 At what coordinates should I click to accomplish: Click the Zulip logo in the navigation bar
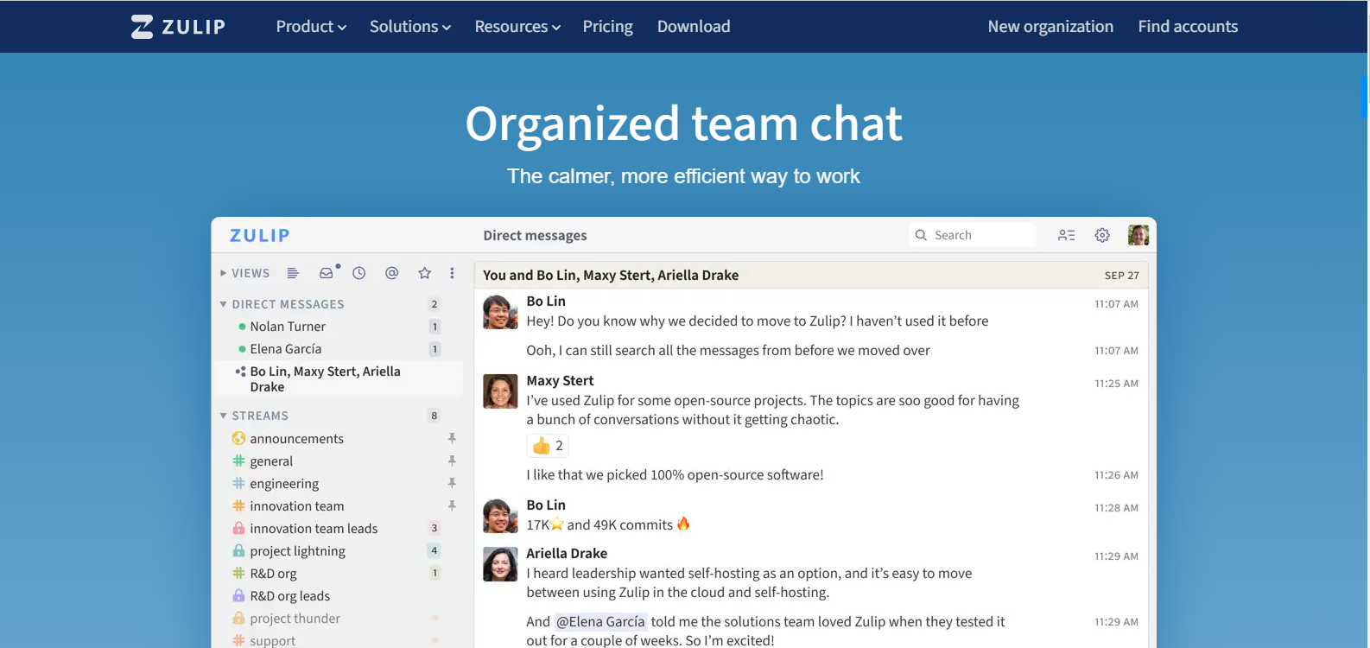[x=178, y=27]
